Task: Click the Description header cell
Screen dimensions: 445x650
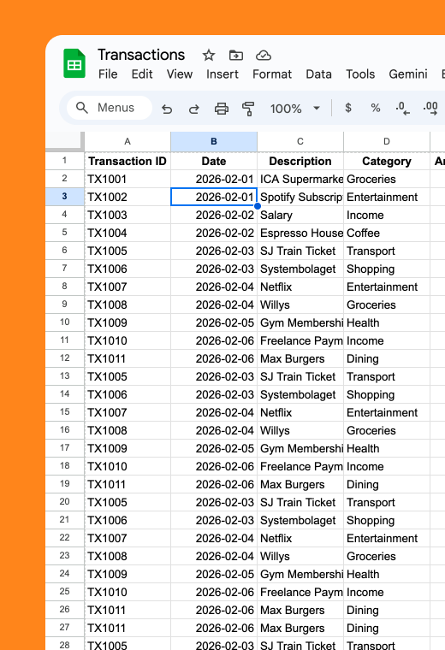Action: (300, 161)
